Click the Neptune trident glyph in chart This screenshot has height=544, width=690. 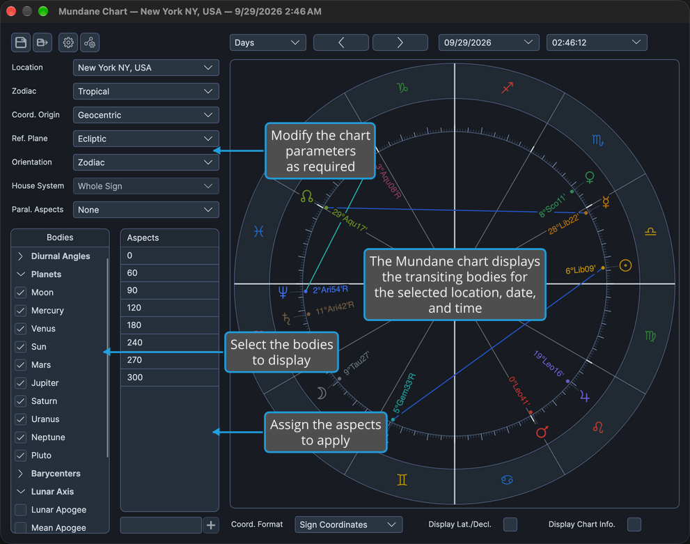[x=283, y=292]
